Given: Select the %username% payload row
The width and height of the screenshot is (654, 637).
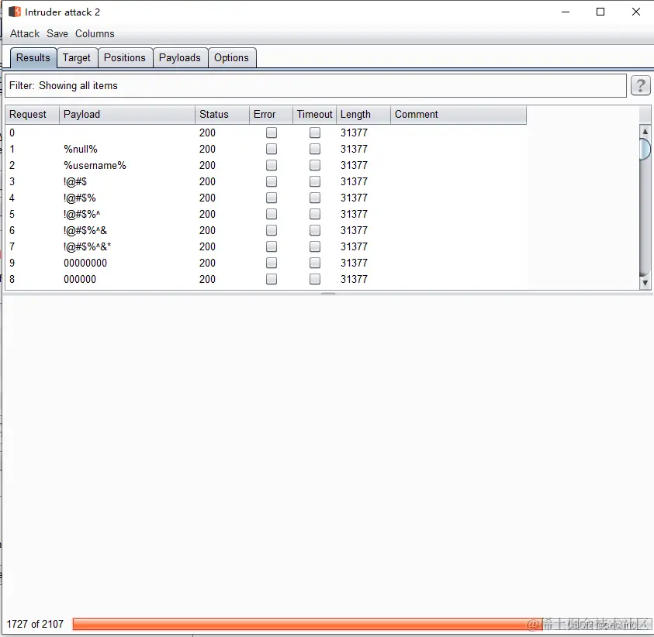Looking at the screenshot, I should pos(266,165).
